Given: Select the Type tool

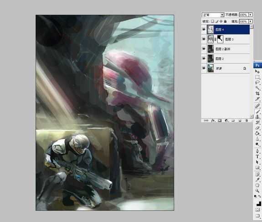Looking at the screenshot, I should point(257,156).
